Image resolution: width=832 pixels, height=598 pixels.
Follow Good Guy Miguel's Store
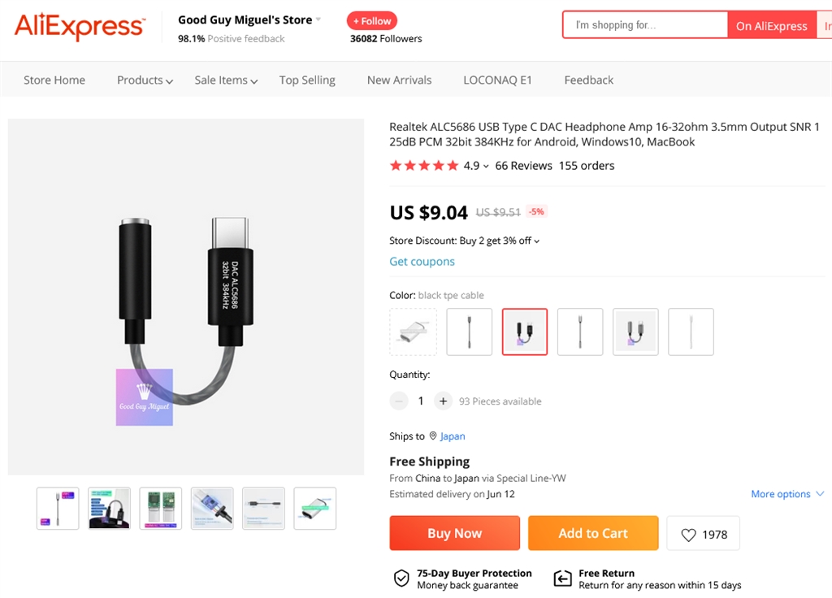[372, 21]
